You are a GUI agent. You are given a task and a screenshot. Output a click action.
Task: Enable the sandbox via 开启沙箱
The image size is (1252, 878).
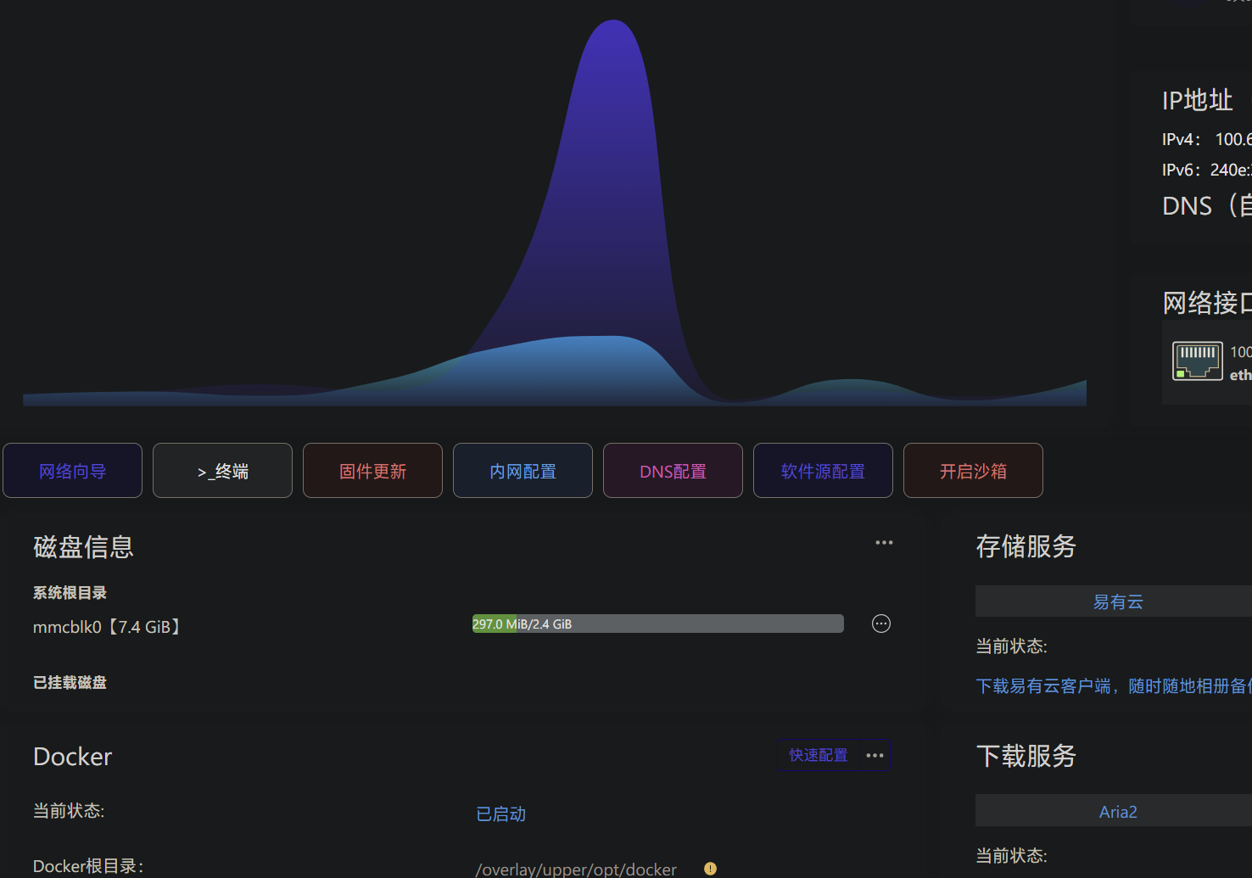pyautogui.click(x=973, y=471)
